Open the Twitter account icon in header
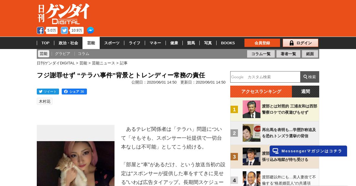Image resolution: width=356 pixels, height=186 pixels. tap(64, 30)
